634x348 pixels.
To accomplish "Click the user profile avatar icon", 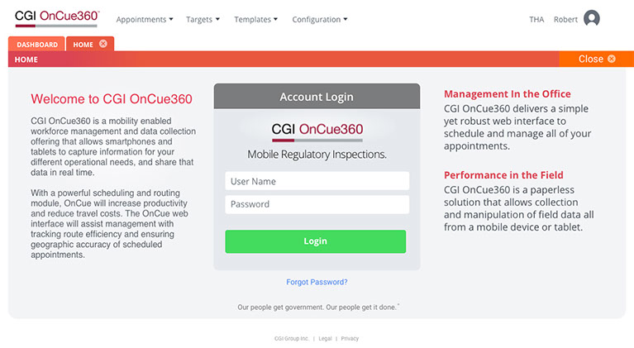I will [x=592, y=18].
